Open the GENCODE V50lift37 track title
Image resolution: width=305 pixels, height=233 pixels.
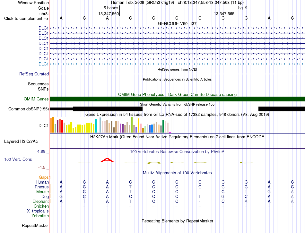pyautogui.click(x=177, y=23)
